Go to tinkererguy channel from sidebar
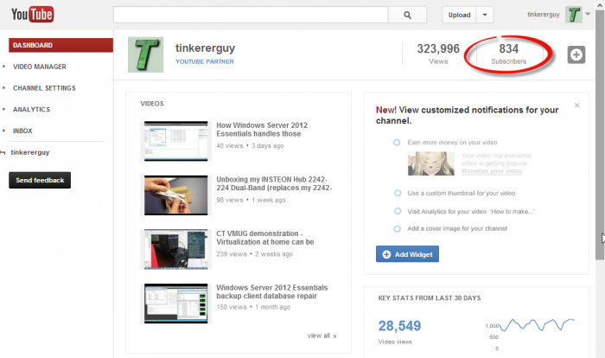 (30, 152)
